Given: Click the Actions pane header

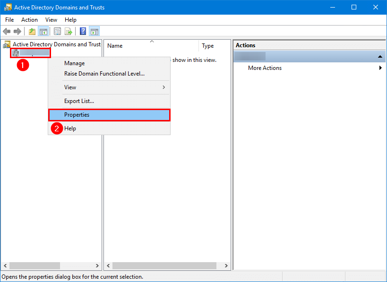Looking at the screenshot, I should (309, 45).
